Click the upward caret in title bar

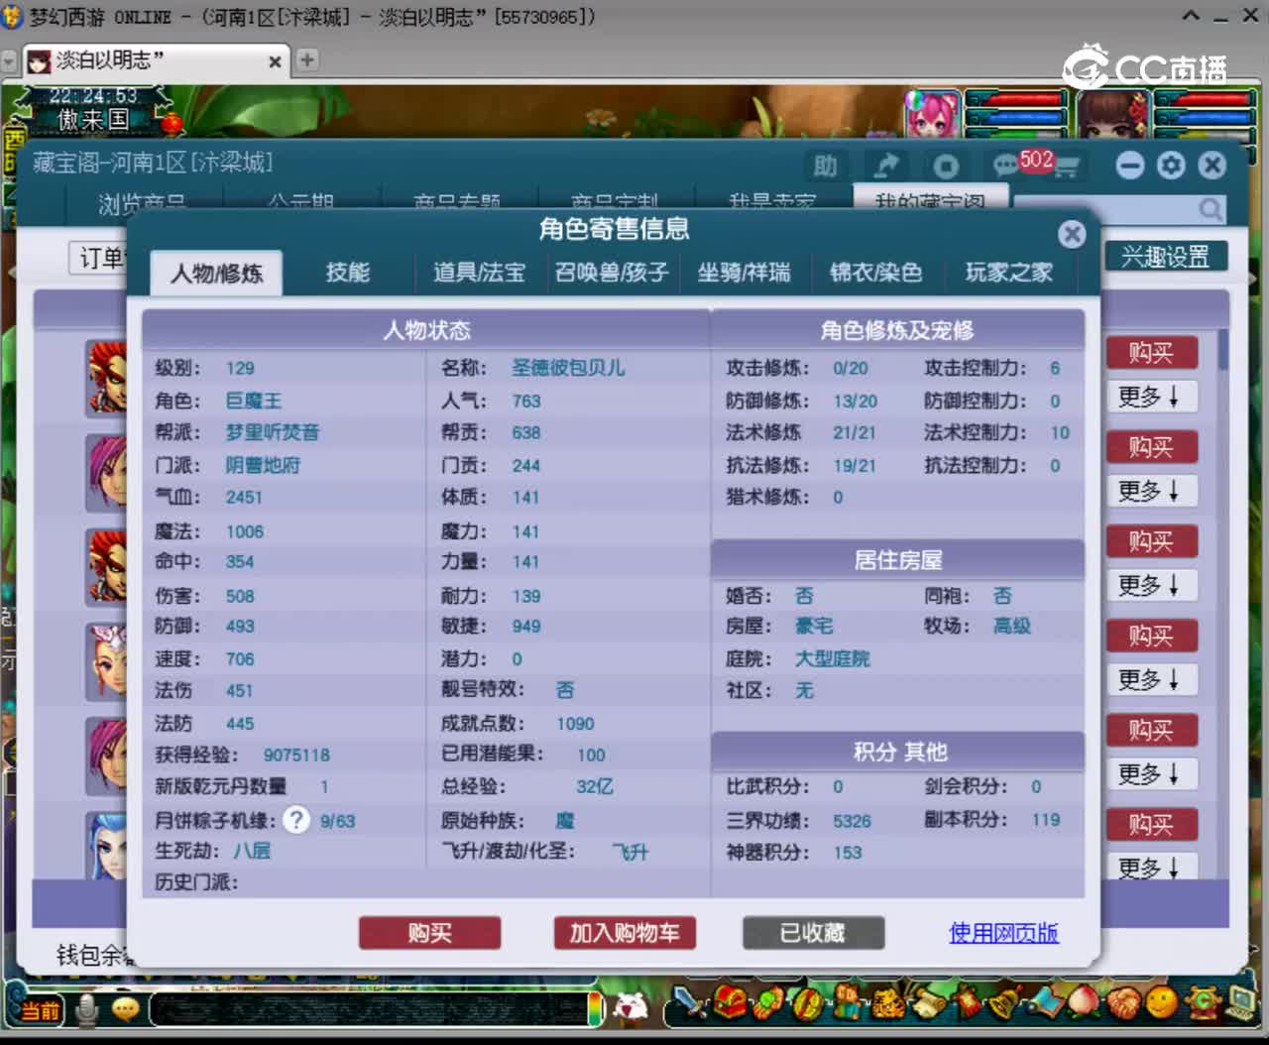coord(1191,16)
